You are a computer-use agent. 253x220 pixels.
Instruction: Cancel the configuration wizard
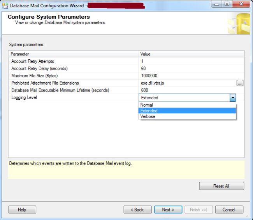(229, 210)
